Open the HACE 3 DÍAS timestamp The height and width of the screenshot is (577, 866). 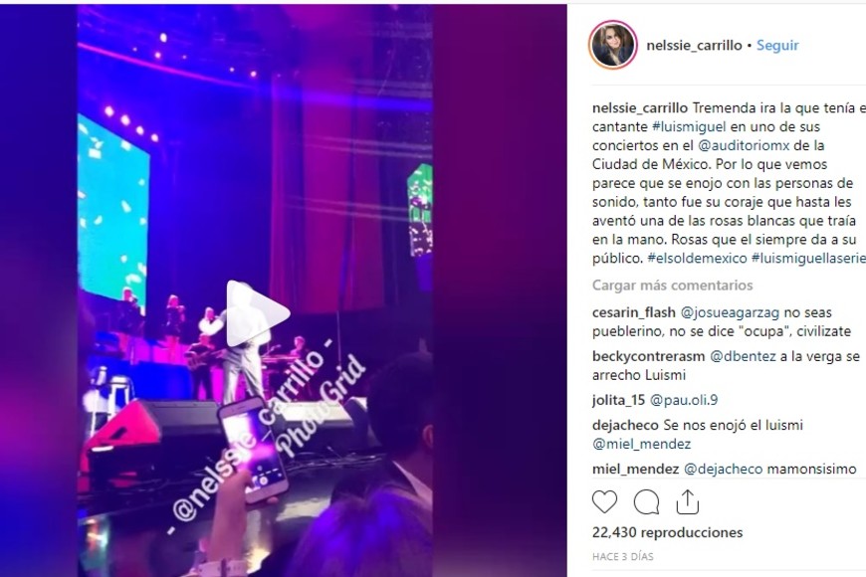pyautogui.click(x=622, y=556)
